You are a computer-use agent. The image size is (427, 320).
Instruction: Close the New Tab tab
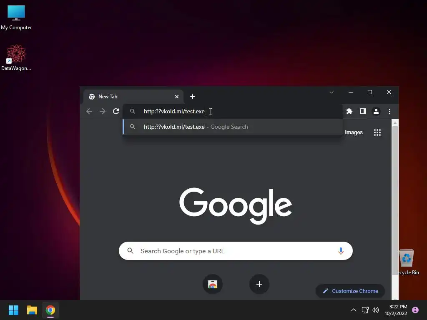177,97
